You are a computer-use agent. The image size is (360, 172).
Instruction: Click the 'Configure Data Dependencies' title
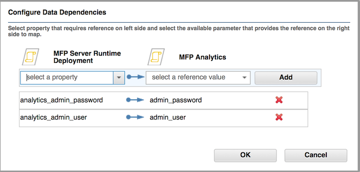pyautogui.click(x=57, y=12)
